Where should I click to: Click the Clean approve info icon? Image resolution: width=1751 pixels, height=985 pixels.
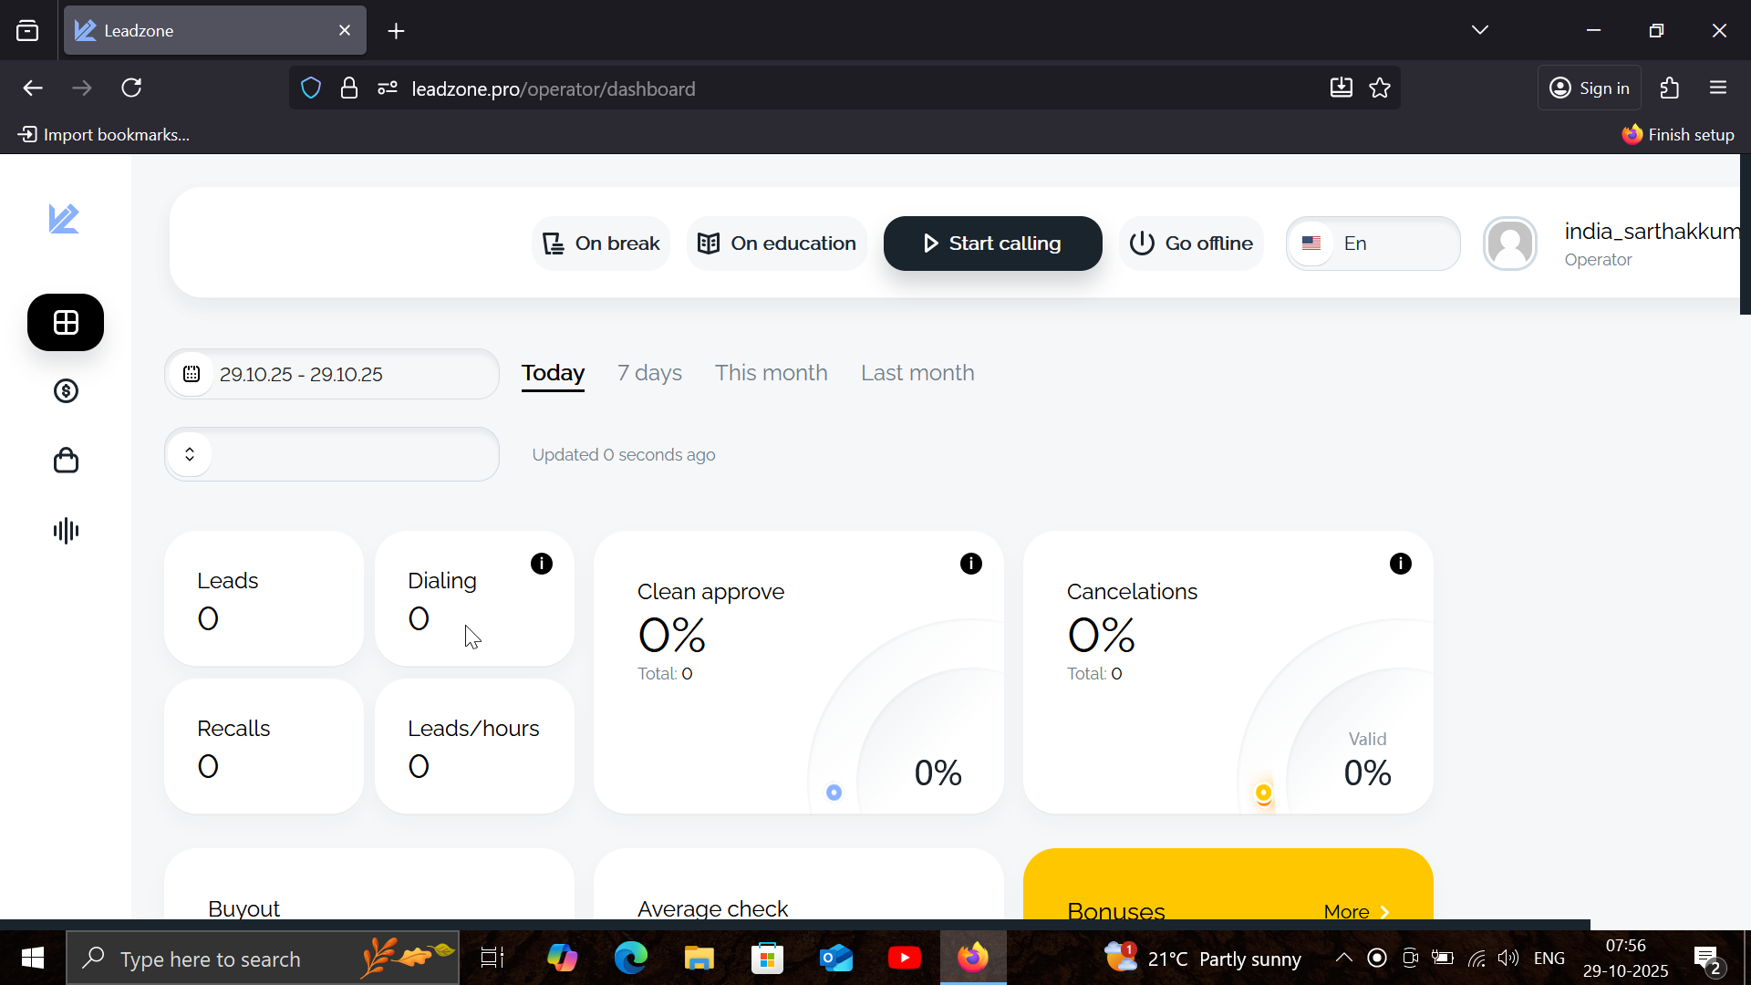[x=971, y=564]
